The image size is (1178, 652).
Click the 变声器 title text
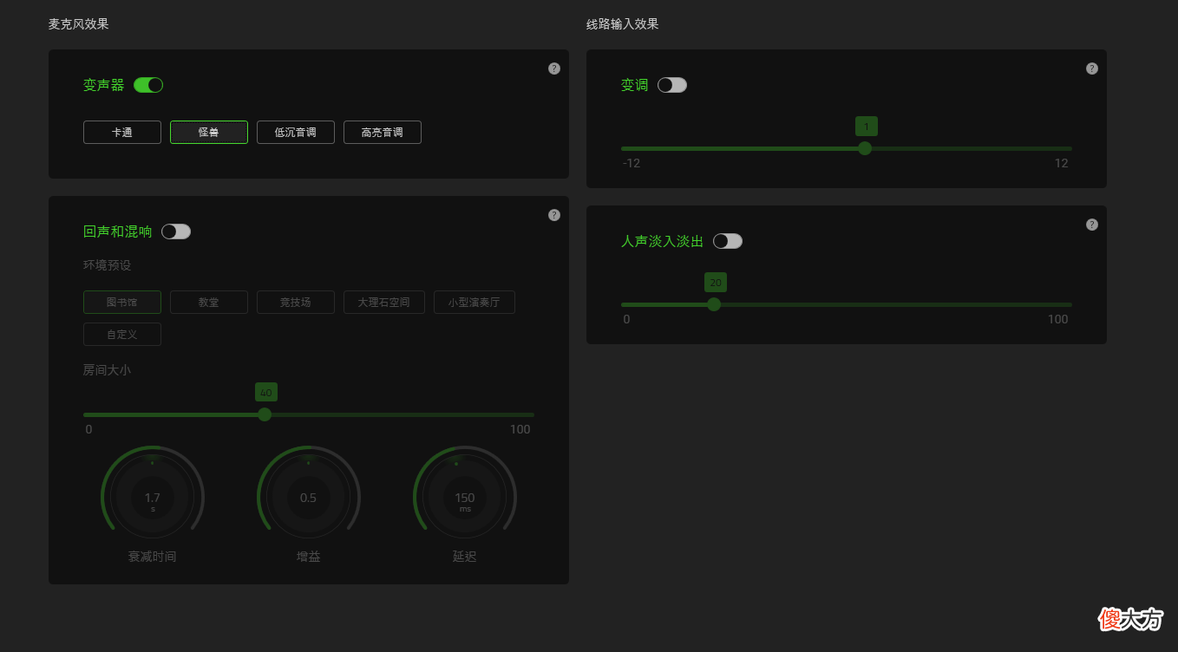pos(104,85)
